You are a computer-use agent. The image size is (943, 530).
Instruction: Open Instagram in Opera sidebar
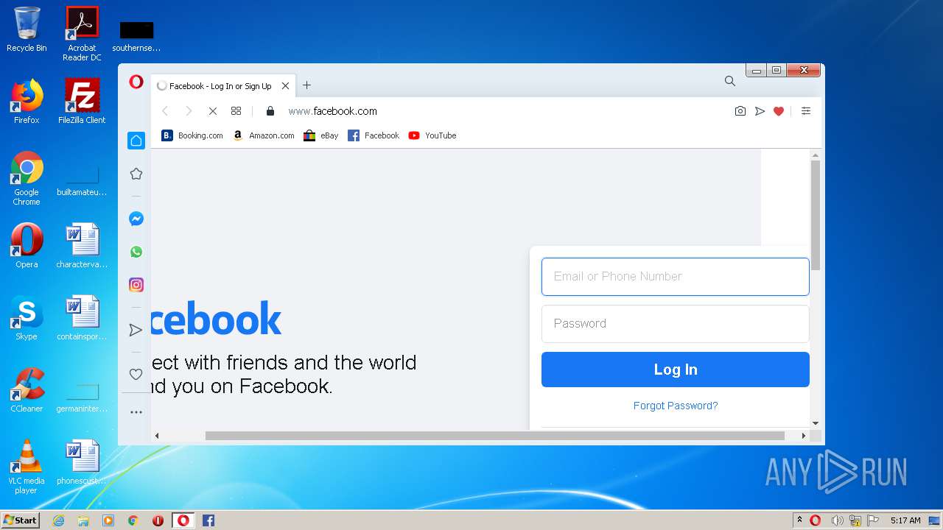136,285
